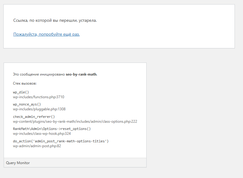Click the wp-admin/admin-post.php:82 file path
The image size is (243, 178).
coord(37,146)
